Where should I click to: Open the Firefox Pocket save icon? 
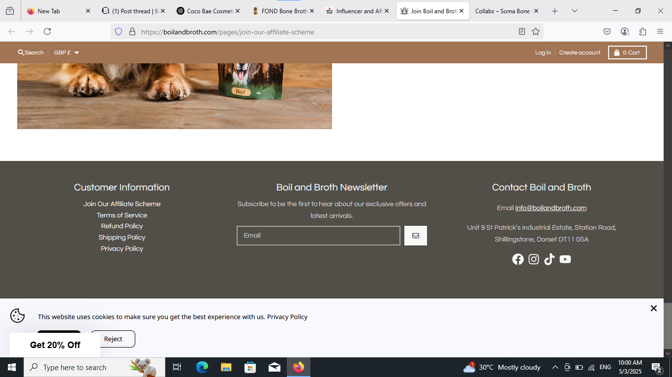[x=607, y=31]
